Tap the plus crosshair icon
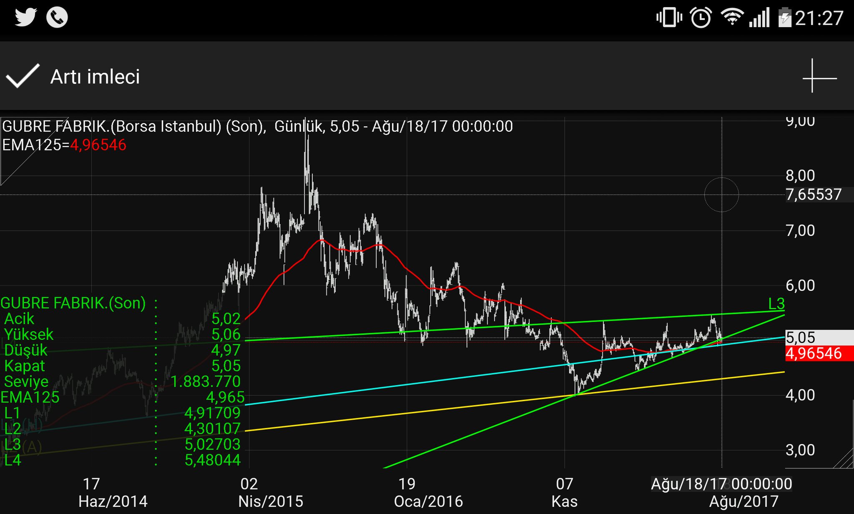 [x=819, y=76]
